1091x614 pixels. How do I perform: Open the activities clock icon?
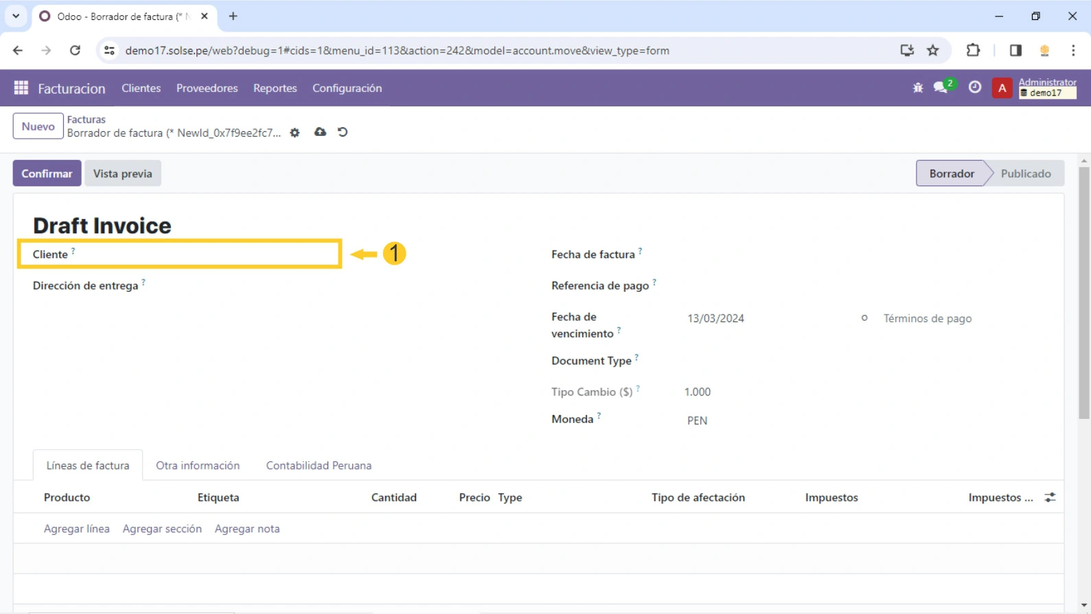click(x=974, y=88)
